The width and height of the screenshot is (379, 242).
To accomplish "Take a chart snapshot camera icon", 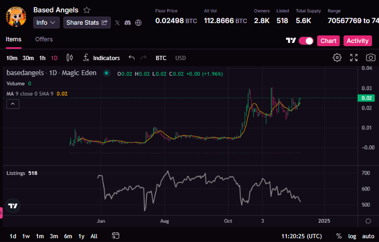I will point(370,57).
